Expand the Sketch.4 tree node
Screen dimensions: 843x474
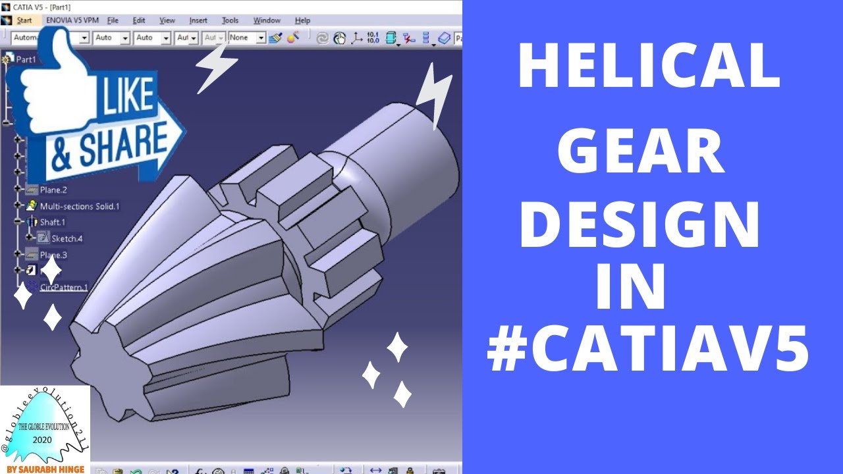point(30,238)
